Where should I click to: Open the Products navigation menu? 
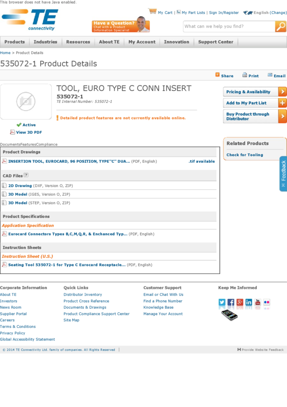[15, 42]
